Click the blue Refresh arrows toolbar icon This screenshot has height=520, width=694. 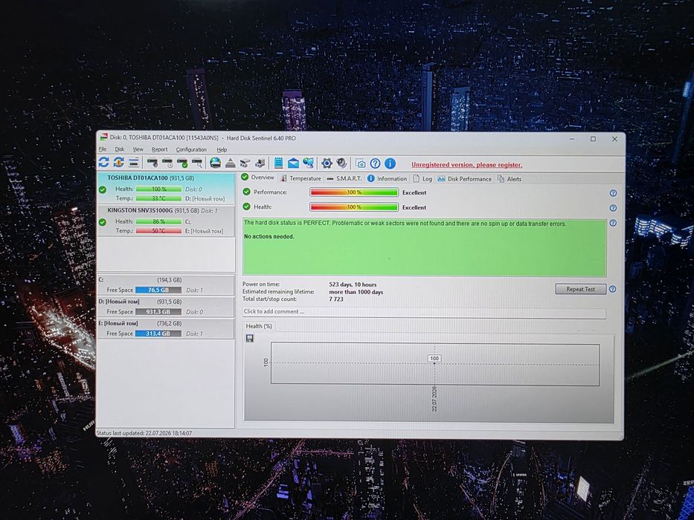coord(104,163)
